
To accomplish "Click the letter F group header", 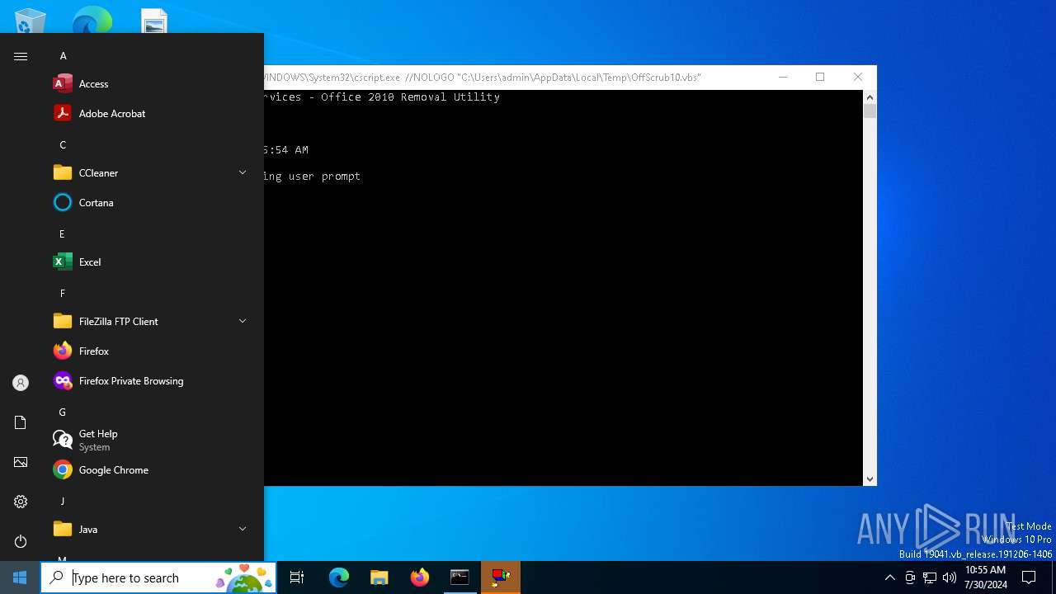I will [x=62, y=294].
